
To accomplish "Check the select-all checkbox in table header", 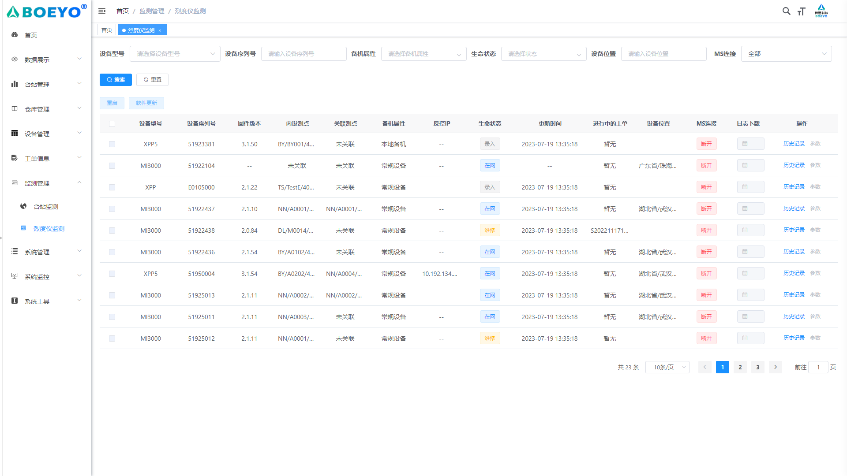I will [x=112, y=124].
